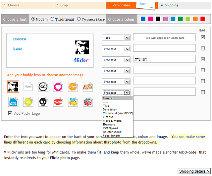
Task: Click the empty fifth line text field
Action: pos(164,81)
